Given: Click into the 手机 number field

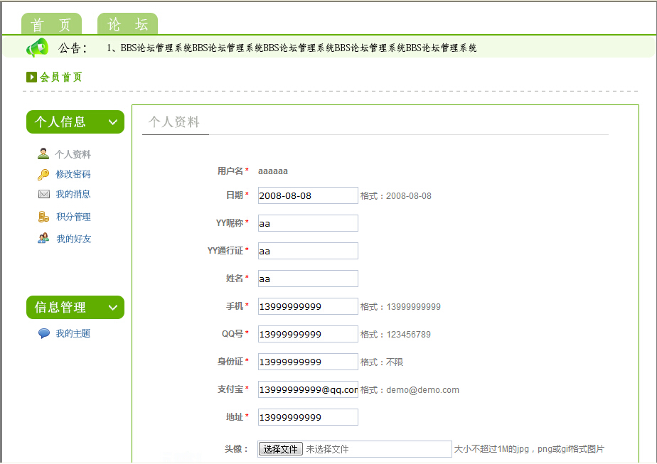Looking at the screenshot, I should (307, 306).
